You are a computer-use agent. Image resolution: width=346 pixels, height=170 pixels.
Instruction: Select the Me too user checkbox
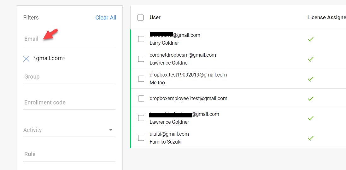coord(141,79)
